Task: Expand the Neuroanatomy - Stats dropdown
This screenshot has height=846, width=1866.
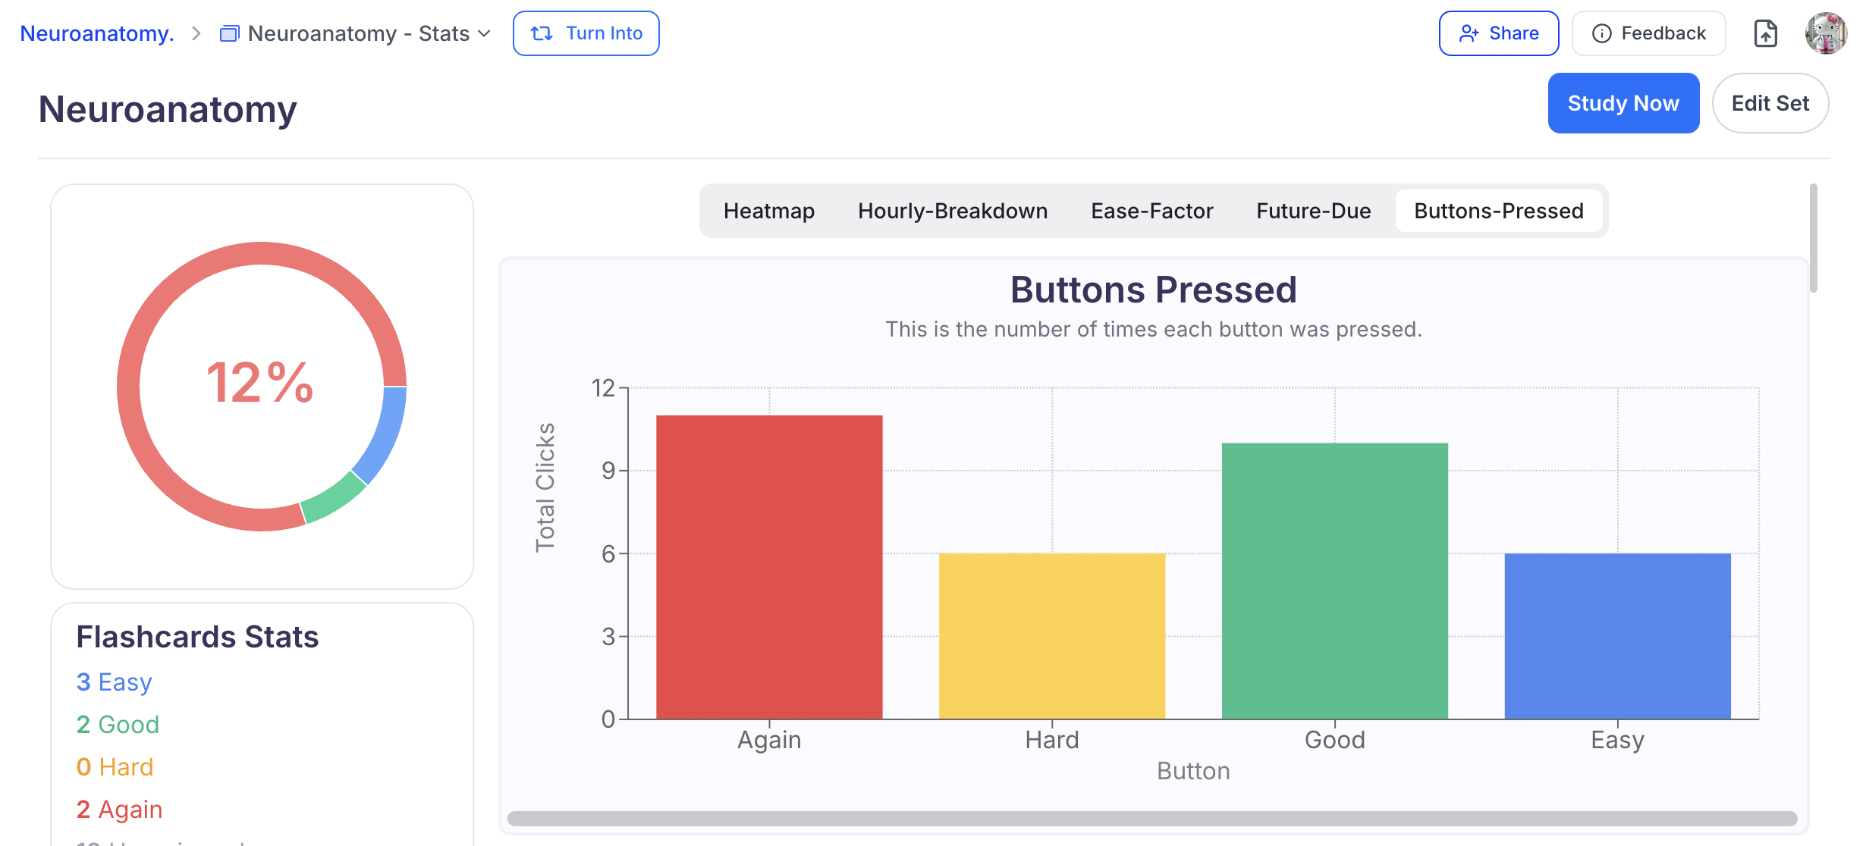Action: (485, 33)
